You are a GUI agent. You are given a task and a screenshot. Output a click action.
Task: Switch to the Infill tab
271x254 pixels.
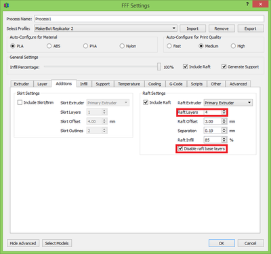click(84, 84)
